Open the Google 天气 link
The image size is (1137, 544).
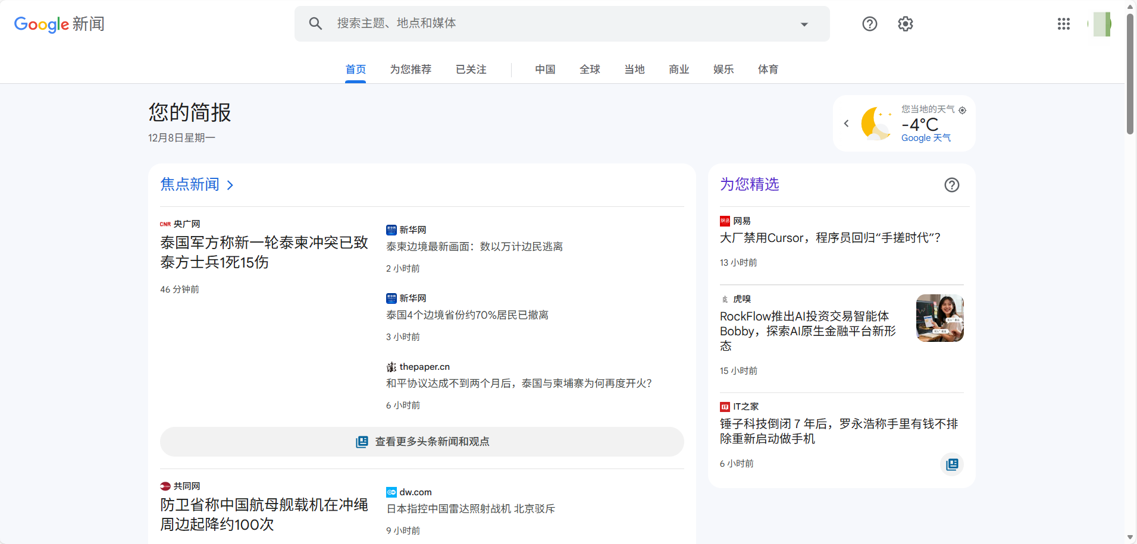click(925, 138)
